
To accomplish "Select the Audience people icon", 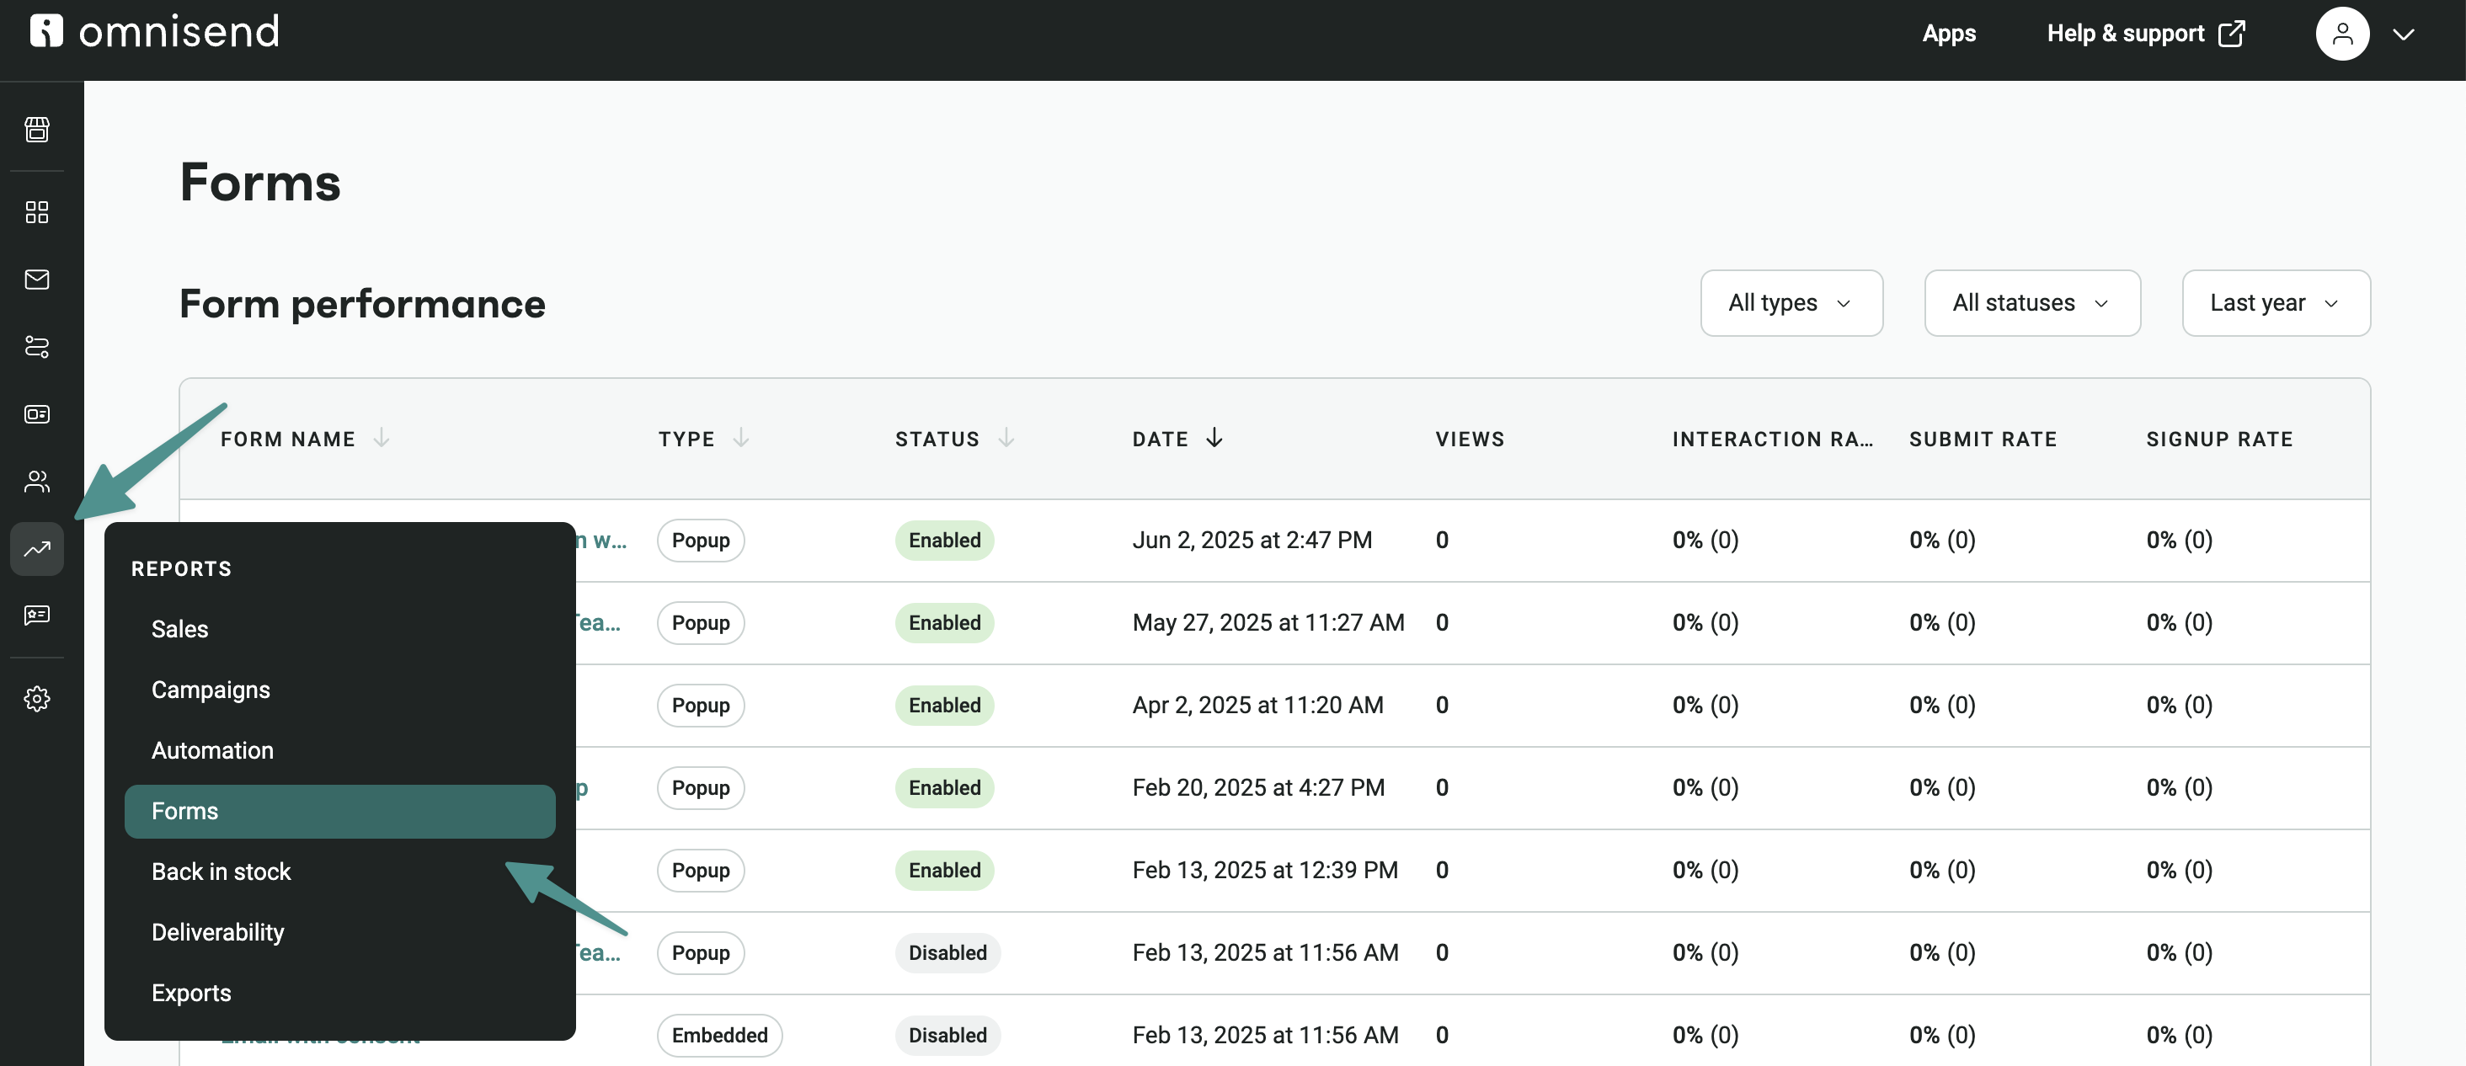I will point(36,482).
